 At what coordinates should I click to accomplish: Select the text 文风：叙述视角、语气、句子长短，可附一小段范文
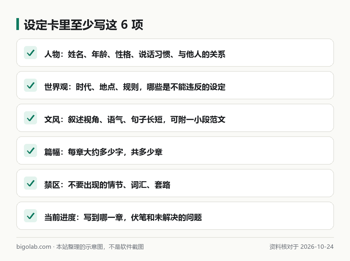135,120
